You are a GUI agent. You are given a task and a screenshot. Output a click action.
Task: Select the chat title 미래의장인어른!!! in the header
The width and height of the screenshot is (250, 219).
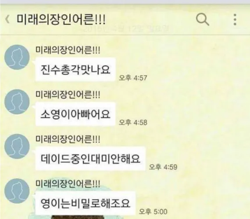[61, 19]
